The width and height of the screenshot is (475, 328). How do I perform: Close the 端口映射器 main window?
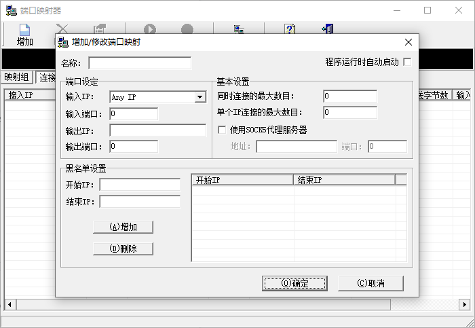coord(459,10)
